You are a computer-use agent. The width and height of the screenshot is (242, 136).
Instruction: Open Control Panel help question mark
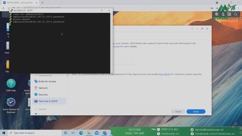(x=192, y=29)
